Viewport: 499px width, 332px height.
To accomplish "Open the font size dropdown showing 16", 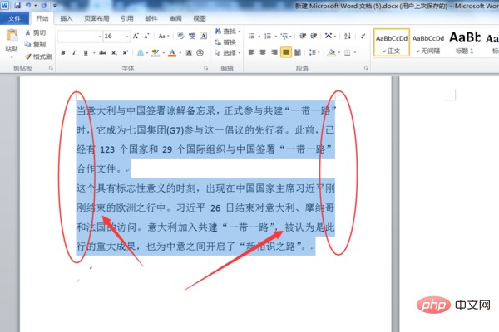I will pyautogui.click(x=128, y=37).
